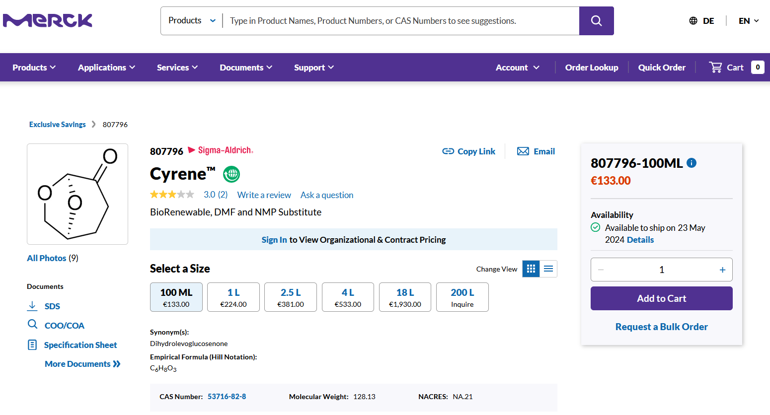Open All Photos (9)
The image size is (770, 415).
[53, 258]
